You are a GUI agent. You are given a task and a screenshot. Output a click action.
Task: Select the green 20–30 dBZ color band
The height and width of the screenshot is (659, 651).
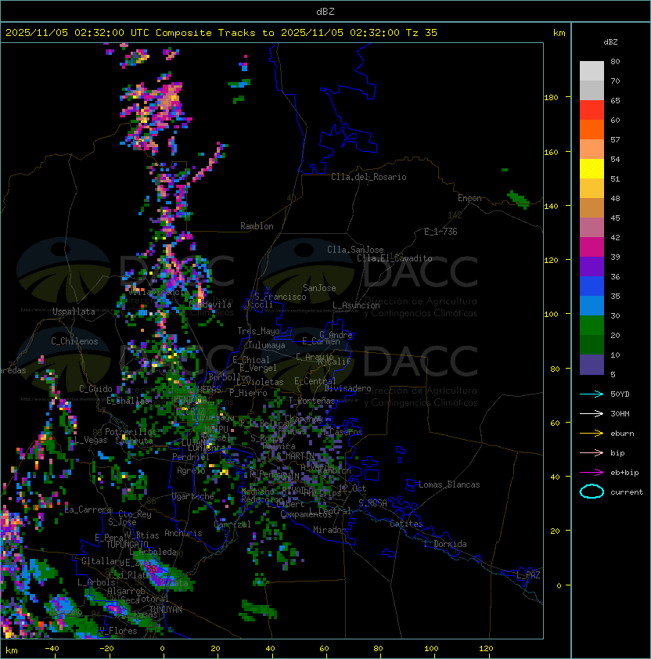pos(592,326)
